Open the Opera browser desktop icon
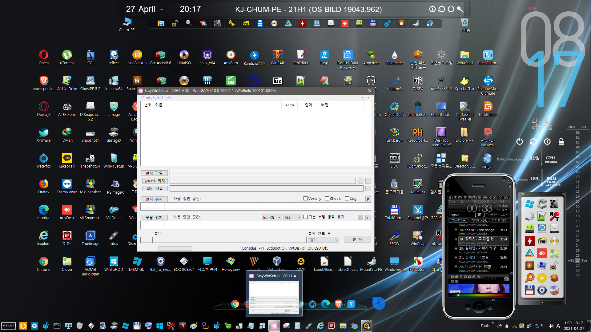The width and height of the screenshot is (591, 332). coord(43,57)
